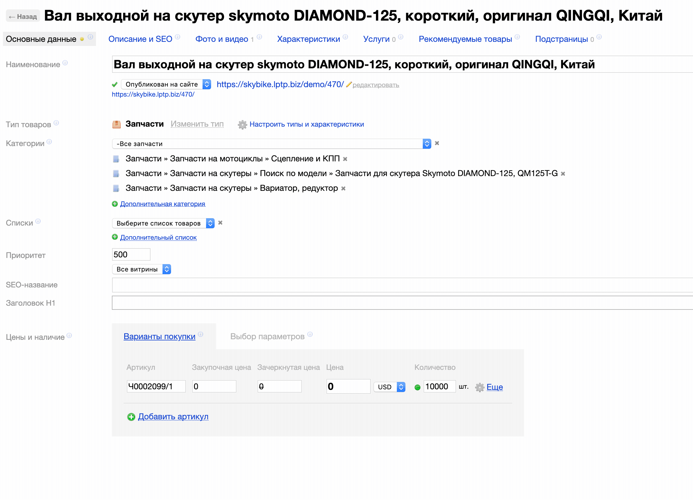
Task: Click into the Заголовок H1 field
Action: [x=402, y=303]
